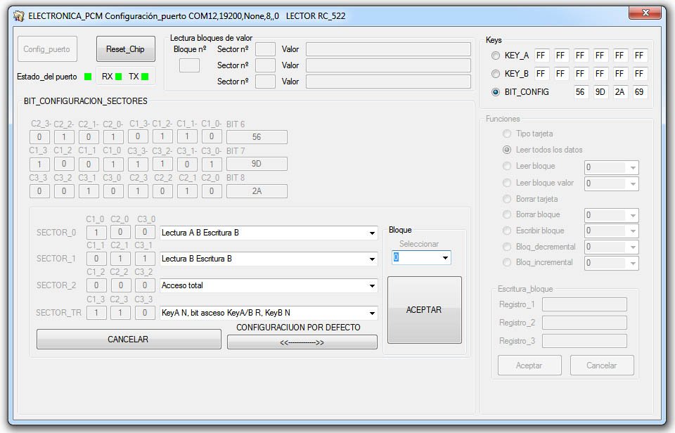
Task: Select the KEY_A radio button
Action: pyautogui.click(x=496, y=56)
